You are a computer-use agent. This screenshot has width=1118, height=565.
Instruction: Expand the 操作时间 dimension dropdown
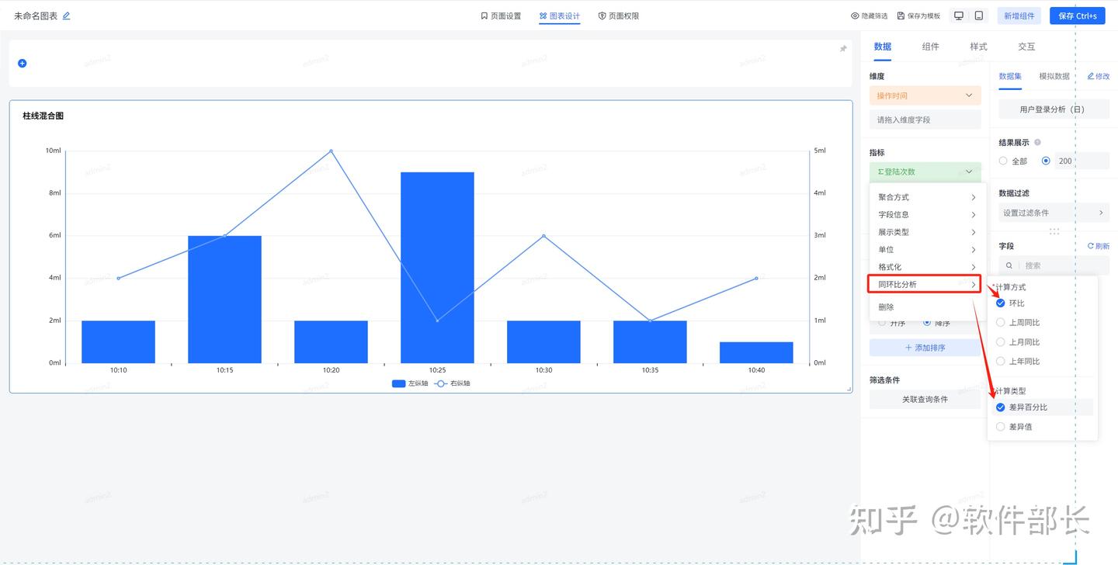tap(969, 95)
